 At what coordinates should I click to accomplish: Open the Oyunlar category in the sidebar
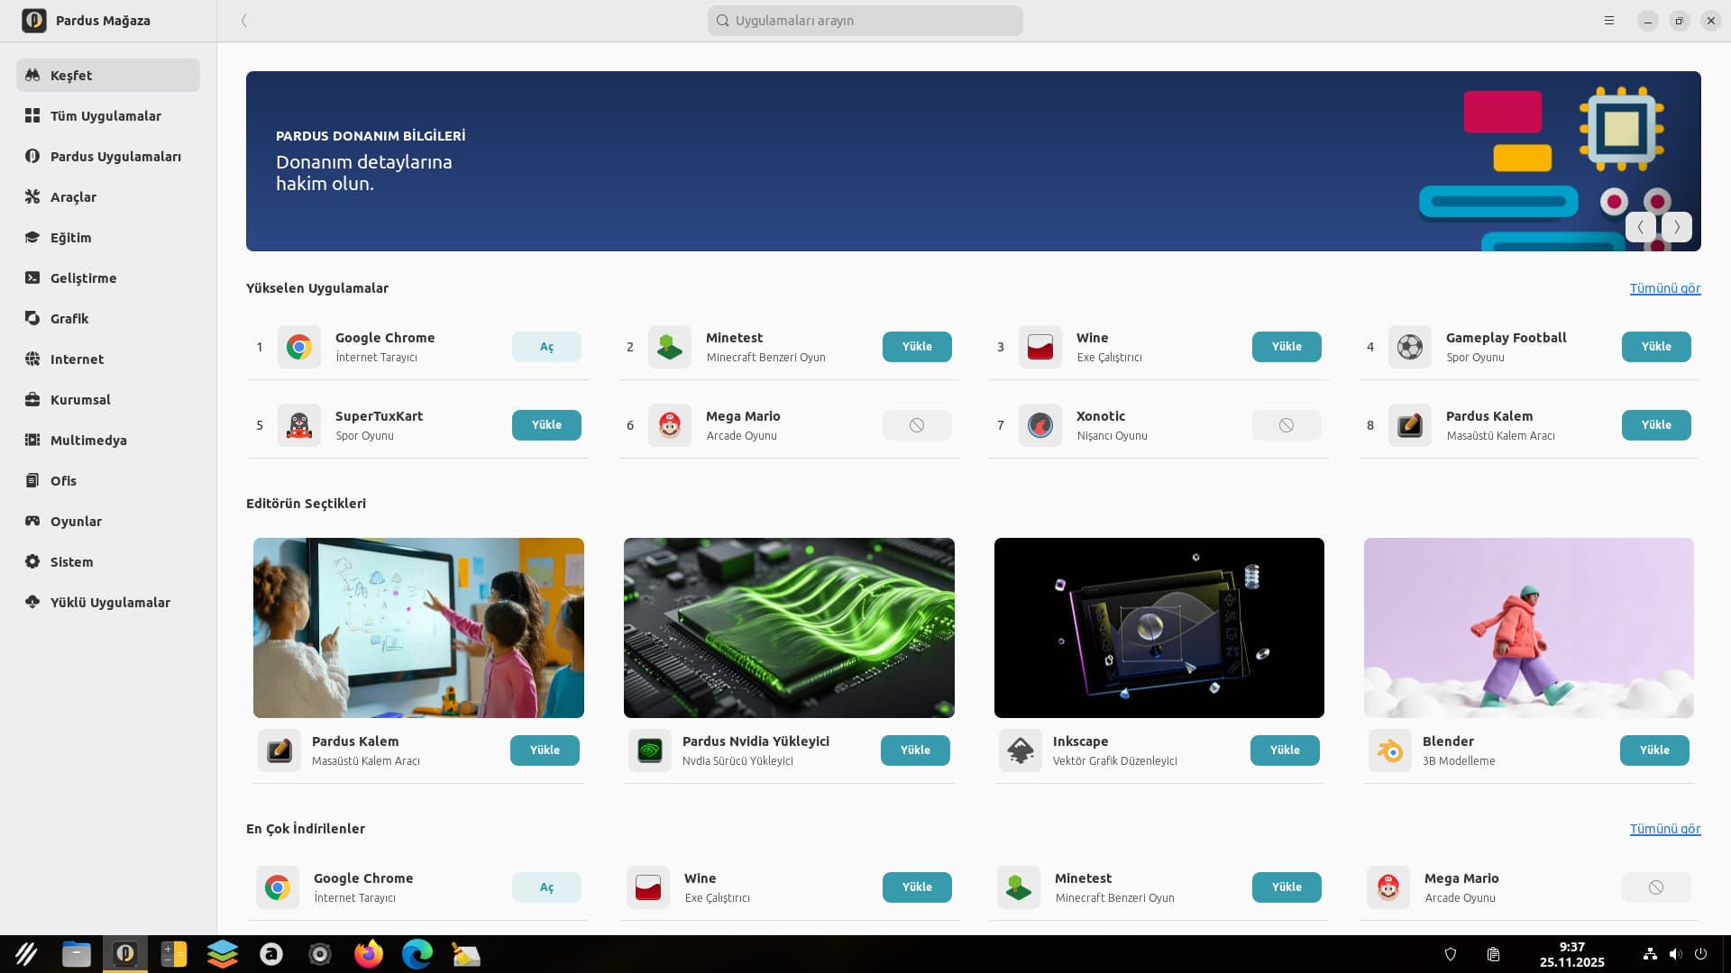point(76,521)
